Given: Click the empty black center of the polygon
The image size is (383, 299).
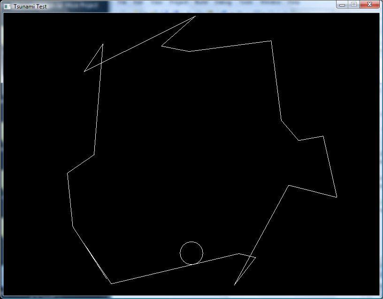Looking at the screenshot, I should [188, 141].
